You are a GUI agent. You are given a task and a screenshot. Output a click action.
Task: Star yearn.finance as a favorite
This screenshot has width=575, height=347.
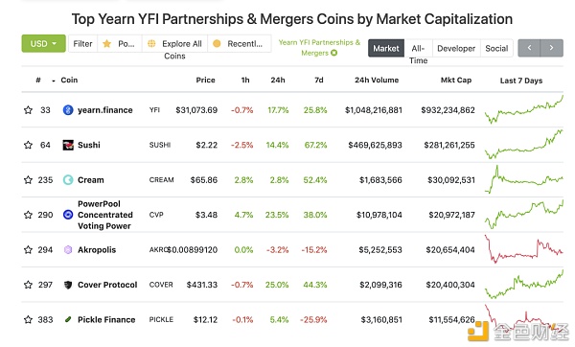(x=28, y=110)
